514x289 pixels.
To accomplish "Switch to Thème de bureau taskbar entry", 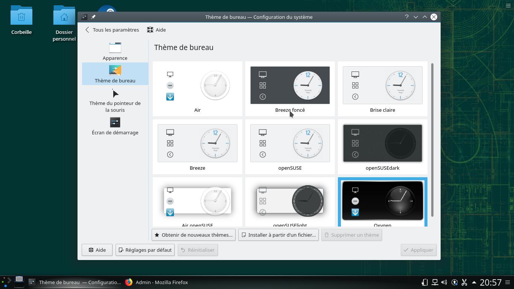I will click(x=75, y=282).
